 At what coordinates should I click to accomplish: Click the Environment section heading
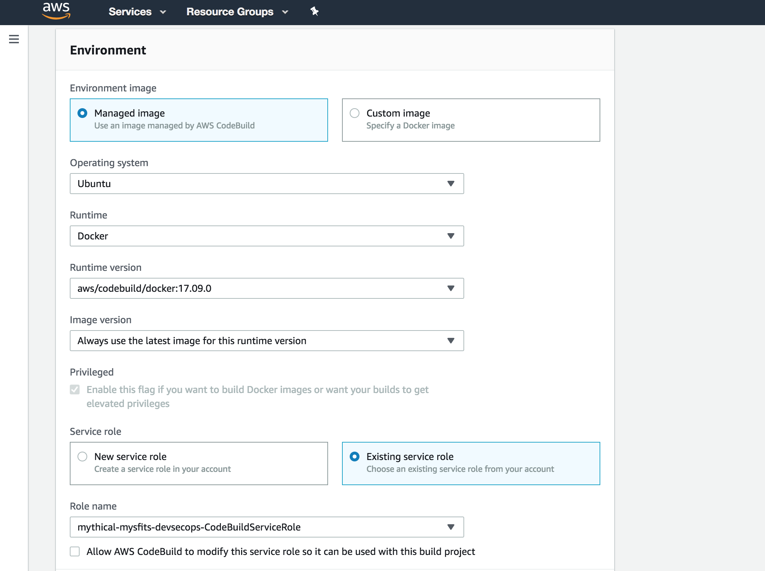[108, 50]
